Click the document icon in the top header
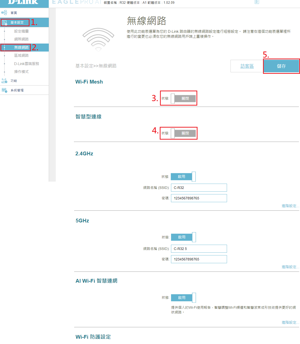This screenshot has width=300, height=344. [257, 2]
